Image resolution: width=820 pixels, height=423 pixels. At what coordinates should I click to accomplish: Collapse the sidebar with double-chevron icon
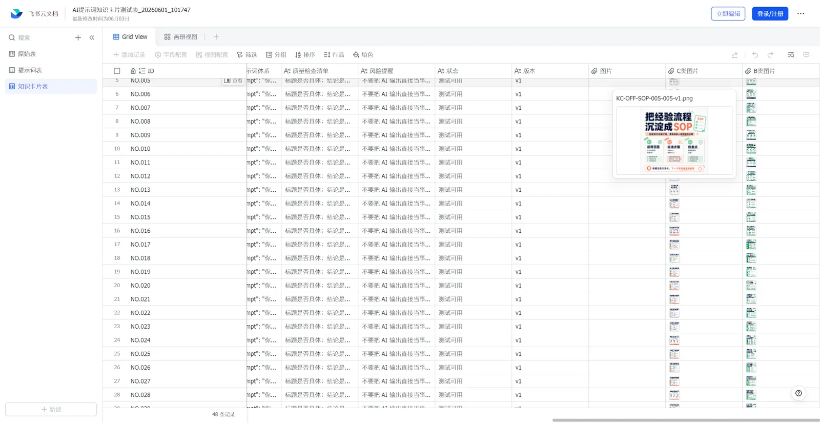click(x=92, y=37)
